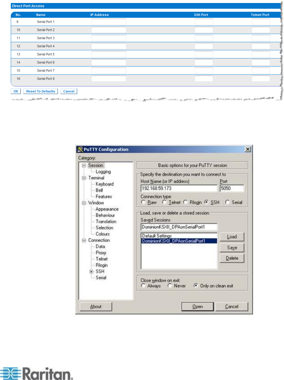The height and width of the screenshot is (380, 284).
Task: Click IP Address field for Serial Port 7
Action: [109, 70]
